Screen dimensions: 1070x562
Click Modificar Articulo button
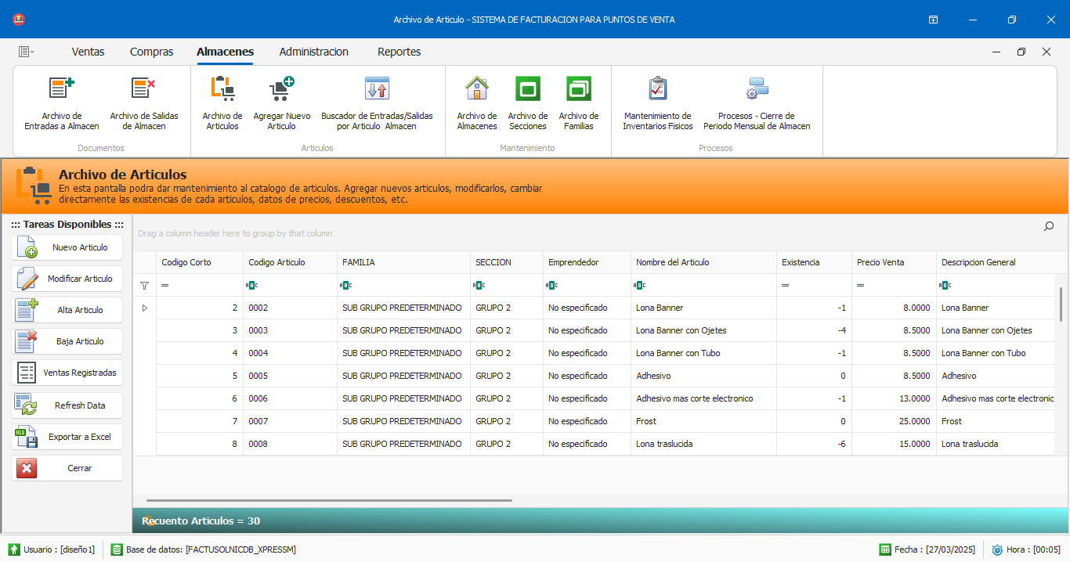pos(67,279)
